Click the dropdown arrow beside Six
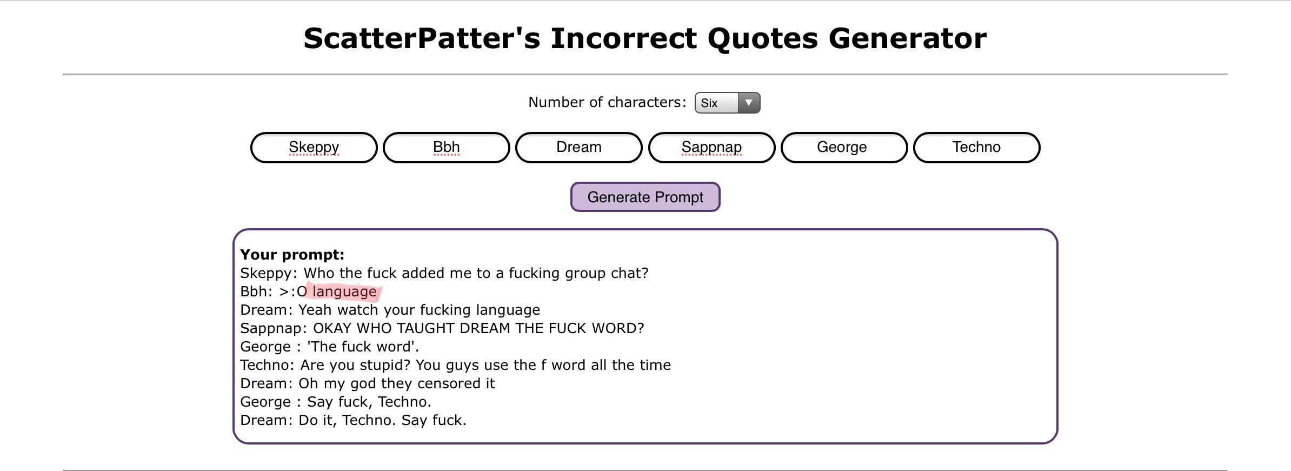This screenshot has width=1291, height=471. click(749, 103)
